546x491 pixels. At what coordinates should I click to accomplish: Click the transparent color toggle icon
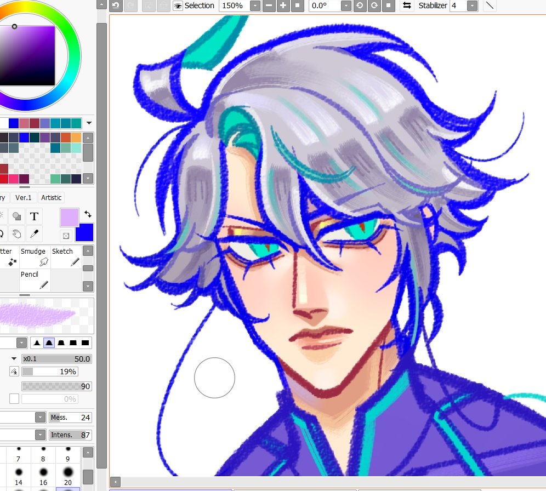(66, 236)
